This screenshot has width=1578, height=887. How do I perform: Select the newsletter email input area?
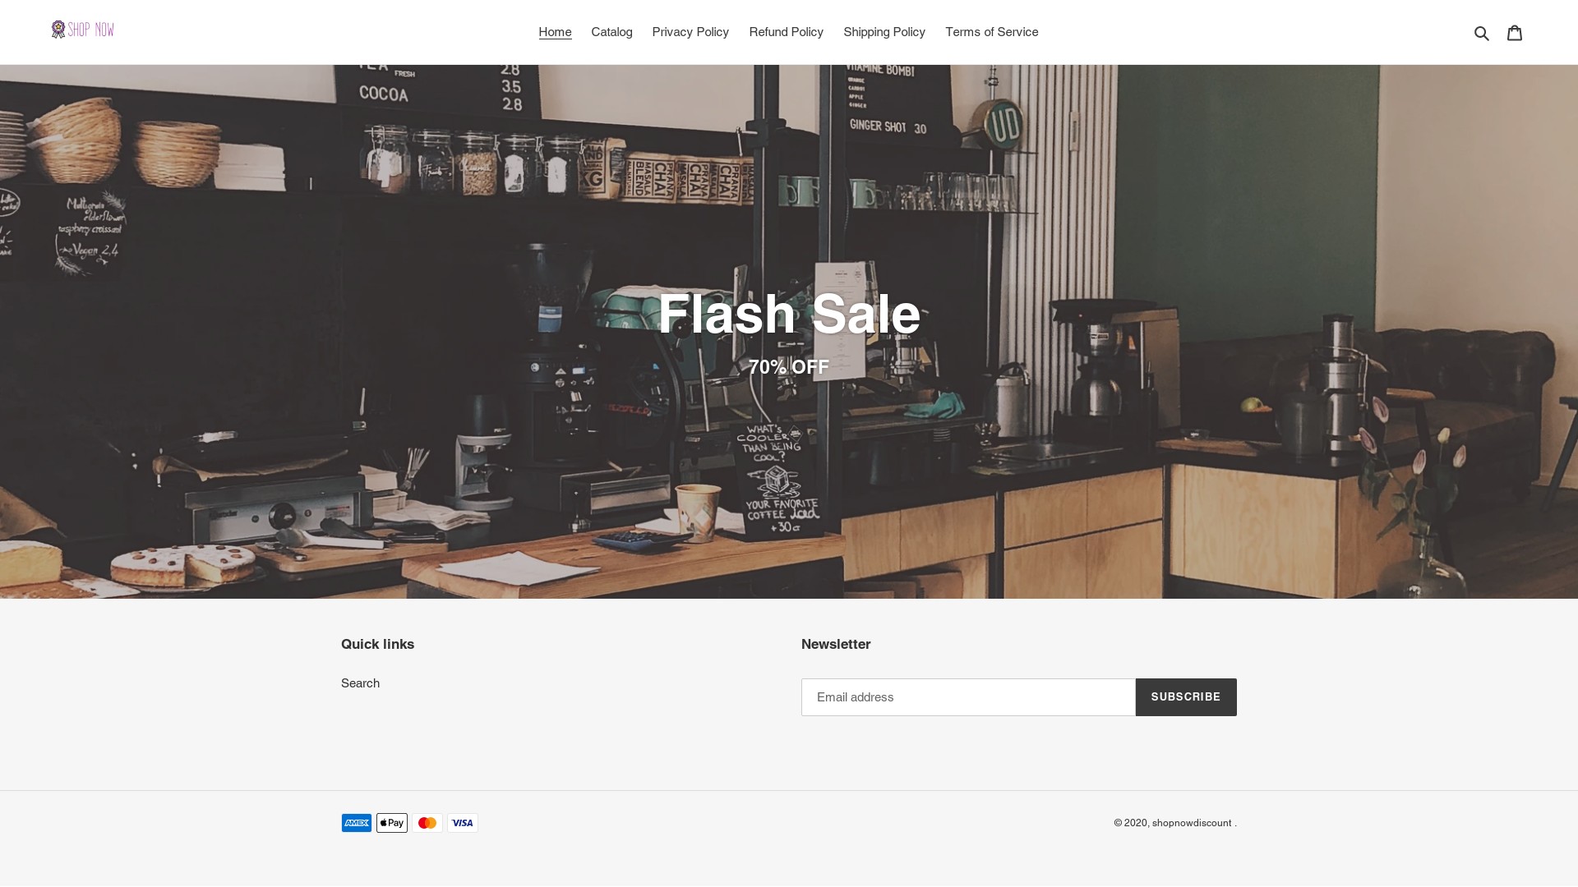pos(968,696)
